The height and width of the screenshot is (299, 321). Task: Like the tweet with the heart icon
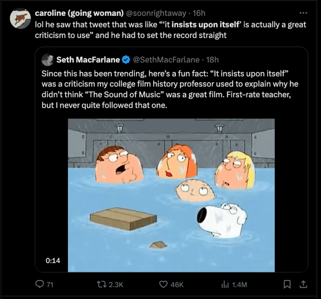click(x=164, y=285)
